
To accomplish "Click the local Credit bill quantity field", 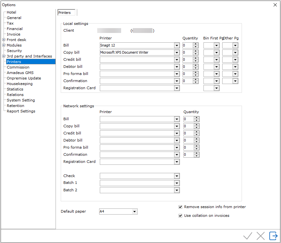I will 187,60.
